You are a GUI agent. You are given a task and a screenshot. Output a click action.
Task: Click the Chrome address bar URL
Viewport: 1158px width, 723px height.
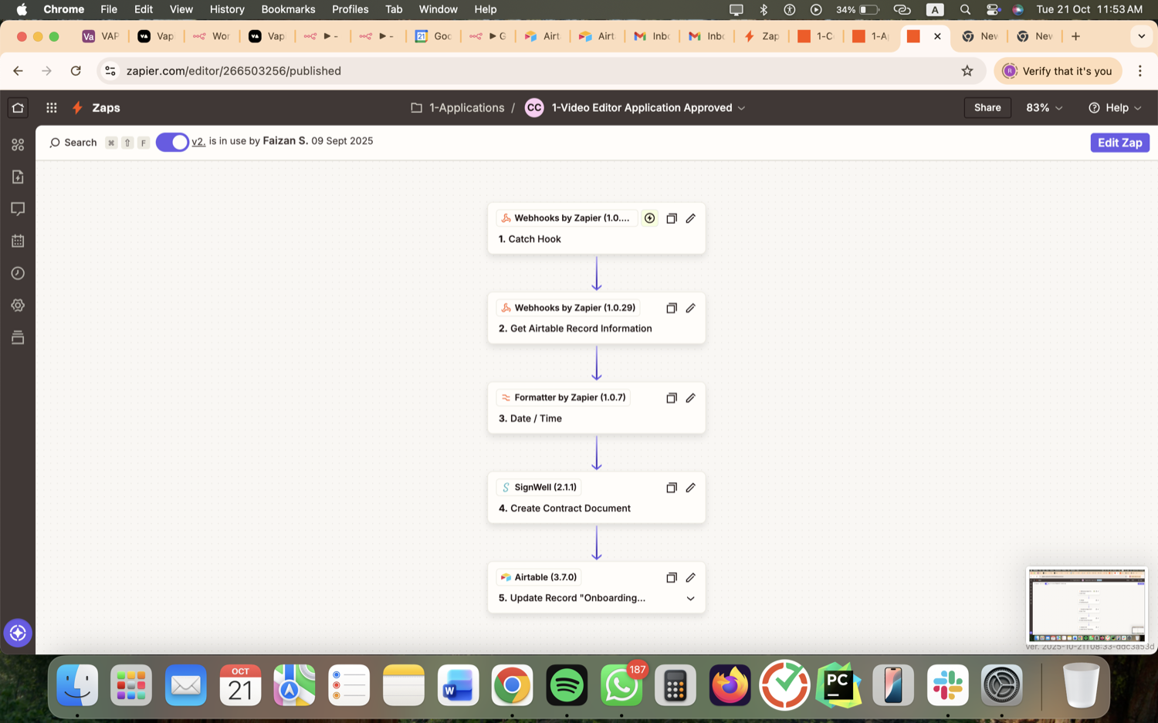pos(234,71)
